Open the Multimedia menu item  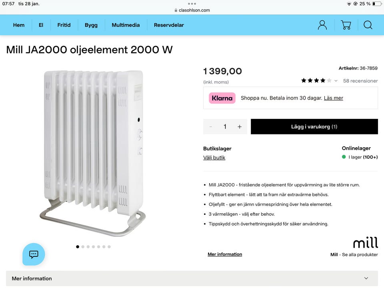[126, 25]
